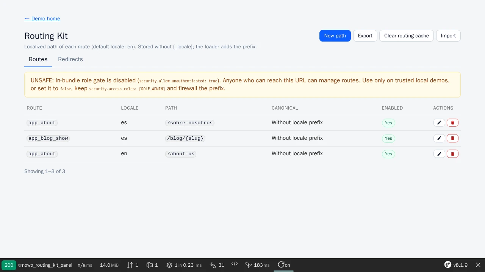485x272 pixels.
Task: Delete the app_about es route
Action: point(452,123)
